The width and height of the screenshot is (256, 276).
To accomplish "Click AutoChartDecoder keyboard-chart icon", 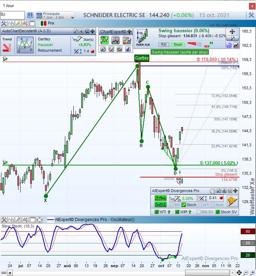I will [87, 31].
